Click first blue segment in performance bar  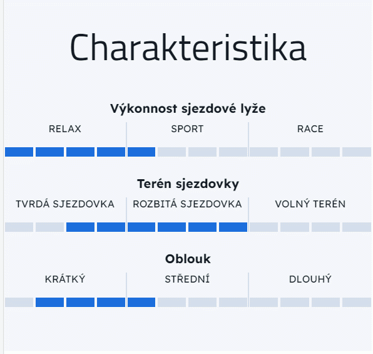pos(19,152)
